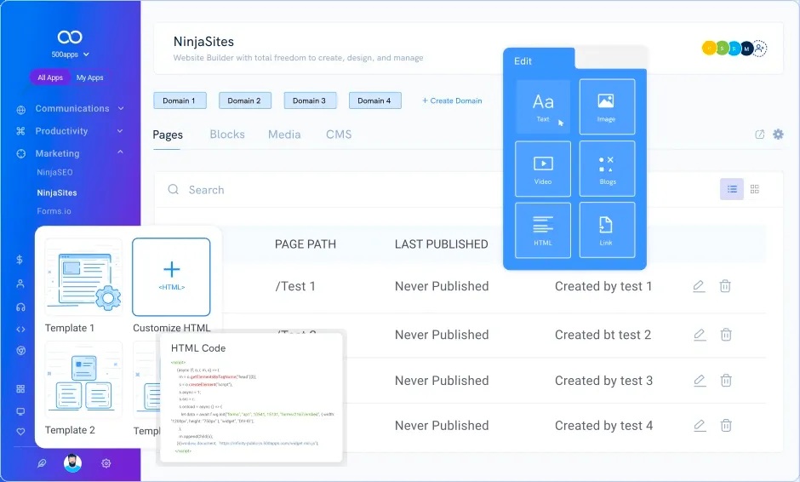Open Forms.io in the sidebar

coord(54,211)
